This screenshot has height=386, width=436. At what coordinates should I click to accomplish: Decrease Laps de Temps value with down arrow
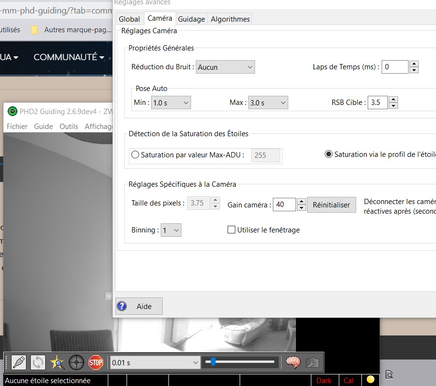[414, 70]
